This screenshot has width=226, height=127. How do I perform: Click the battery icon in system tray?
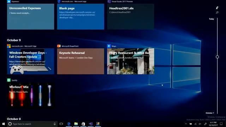191,124
